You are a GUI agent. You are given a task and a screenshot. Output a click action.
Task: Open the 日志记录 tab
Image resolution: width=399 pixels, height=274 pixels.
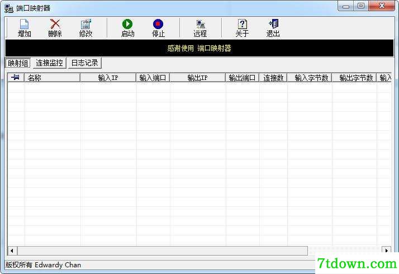click(85, 63)
